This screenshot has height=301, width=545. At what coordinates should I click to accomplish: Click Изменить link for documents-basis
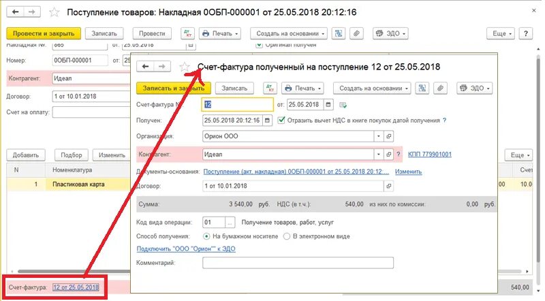pyautogui.click(x=408, y=172)
